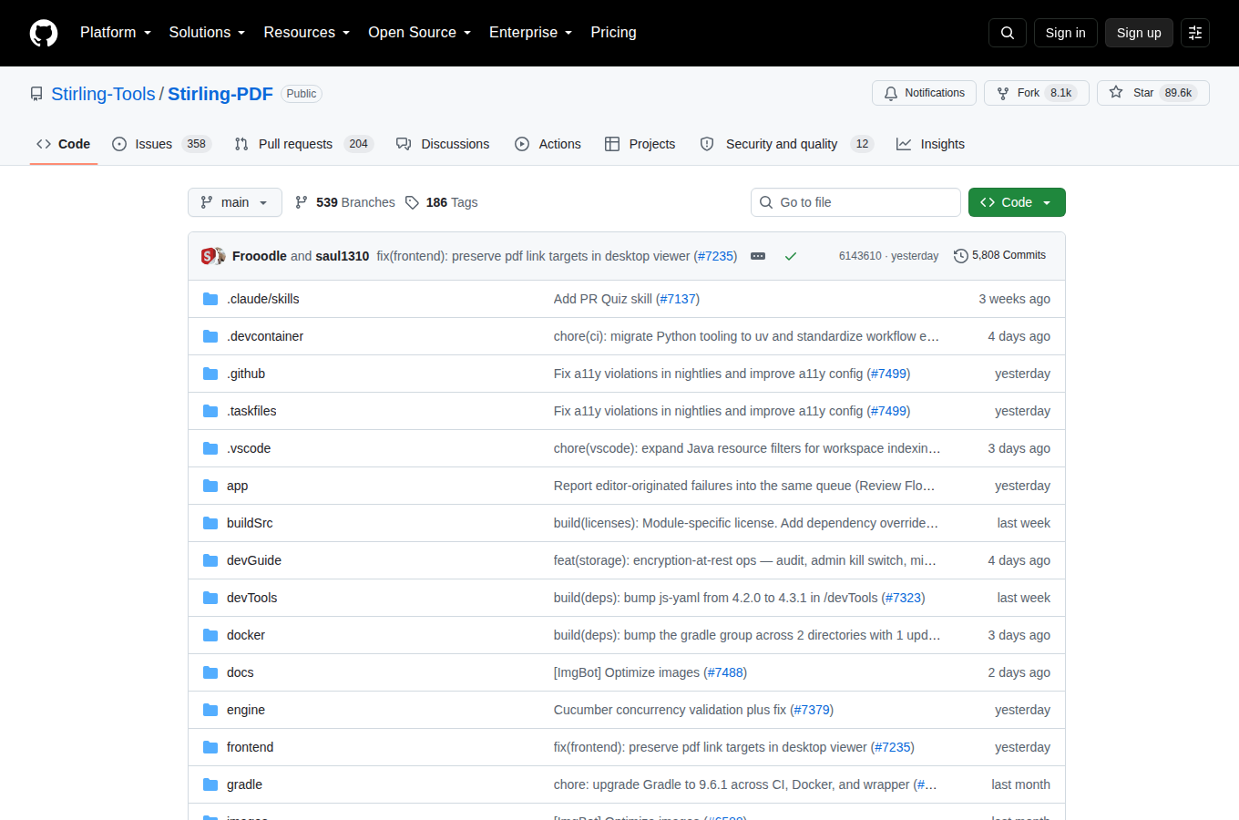Switch to the Issues tab

(x=161, y=144)
